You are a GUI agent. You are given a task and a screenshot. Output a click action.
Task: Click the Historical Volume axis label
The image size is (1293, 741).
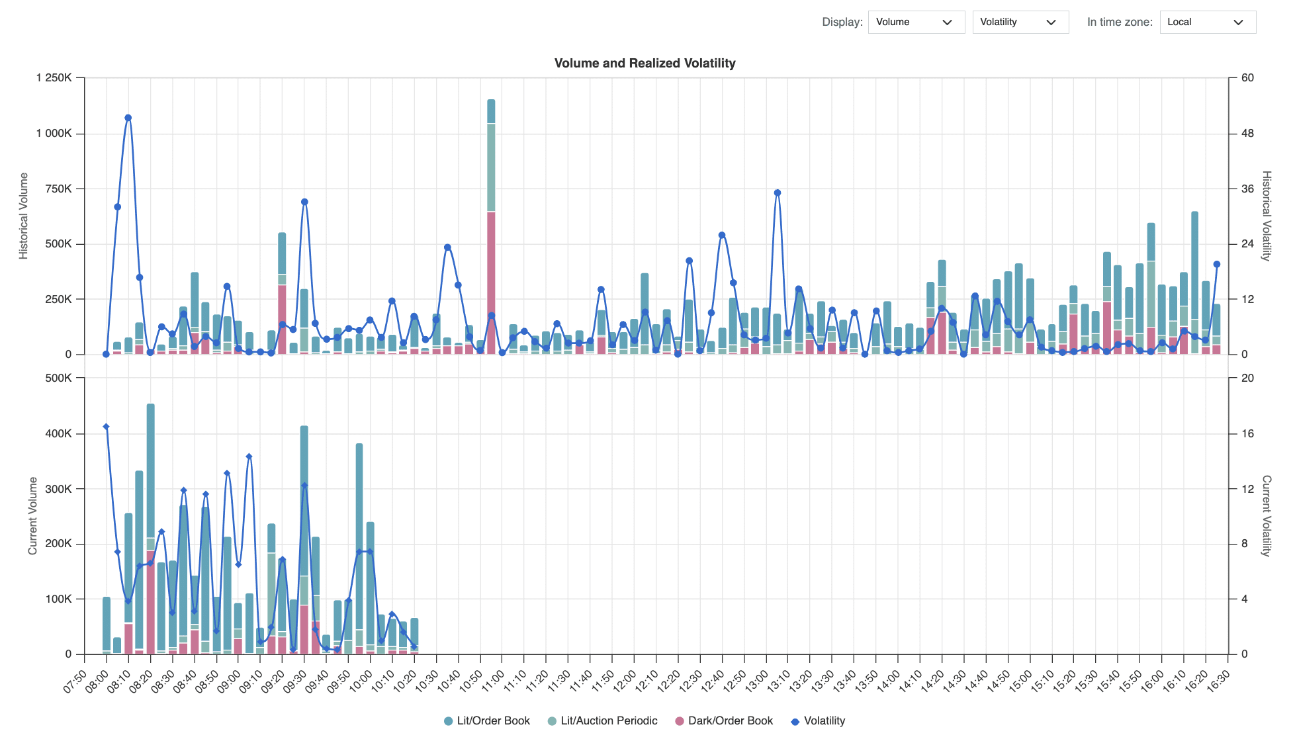[24, 216]
